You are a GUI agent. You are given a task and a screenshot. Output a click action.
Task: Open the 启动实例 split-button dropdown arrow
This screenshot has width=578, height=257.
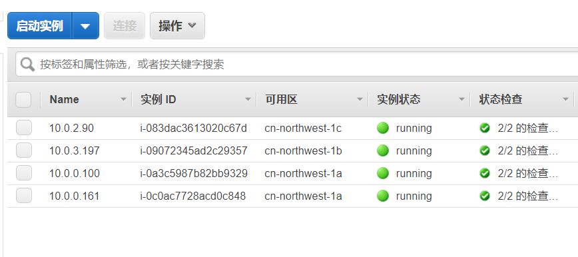pos(85,26)
